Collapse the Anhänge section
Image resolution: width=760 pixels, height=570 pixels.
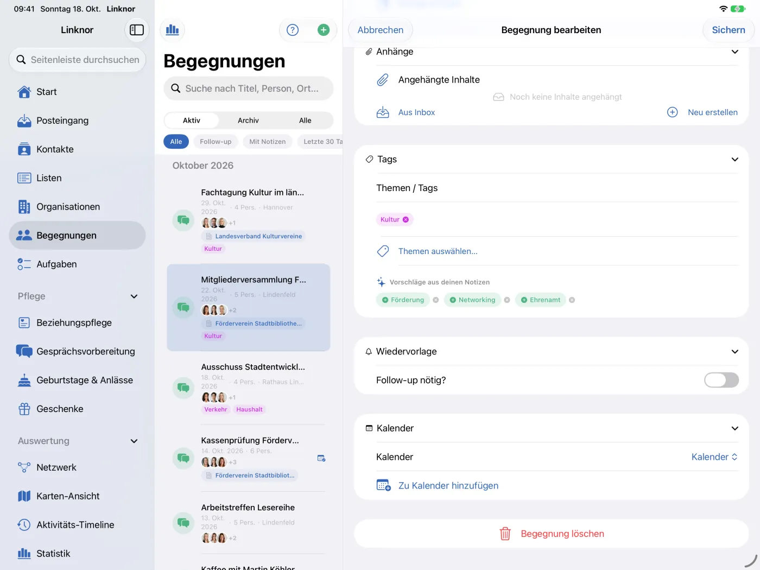coord(734,52)
